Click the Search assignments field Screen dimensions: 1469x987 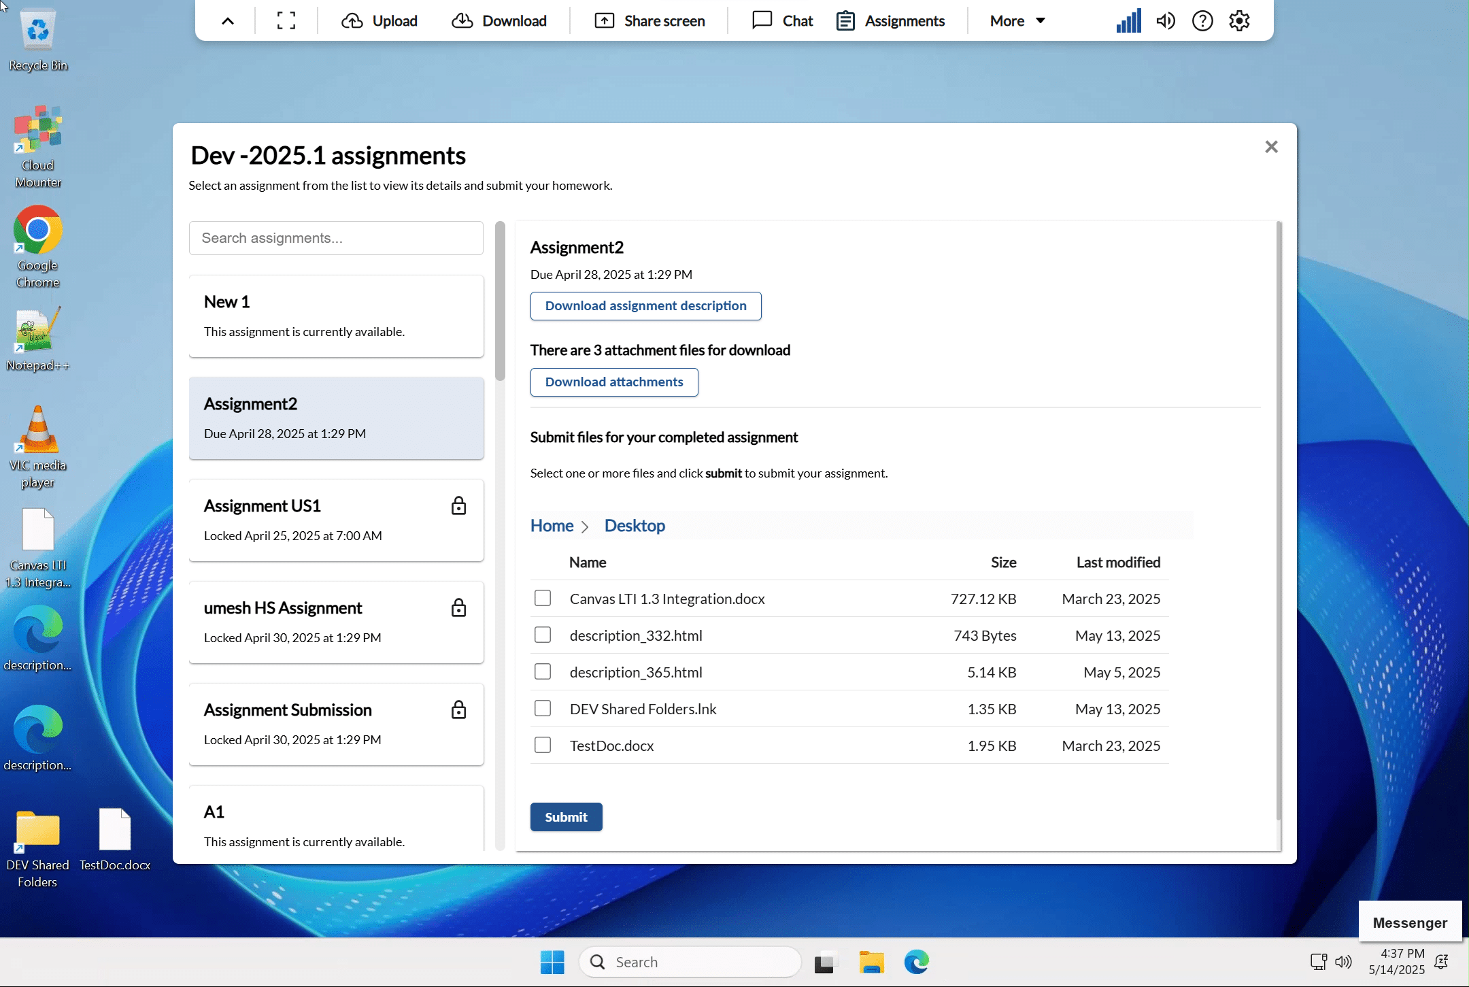(336, 237)
